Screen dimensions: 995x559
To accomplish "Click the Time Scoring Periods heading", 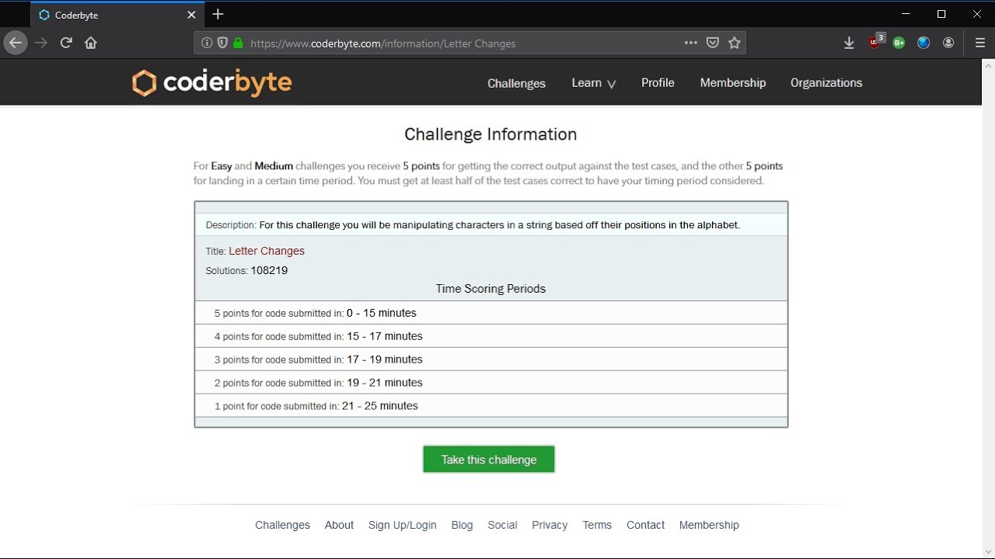I will pyautogui.click(x=491, y=289).
